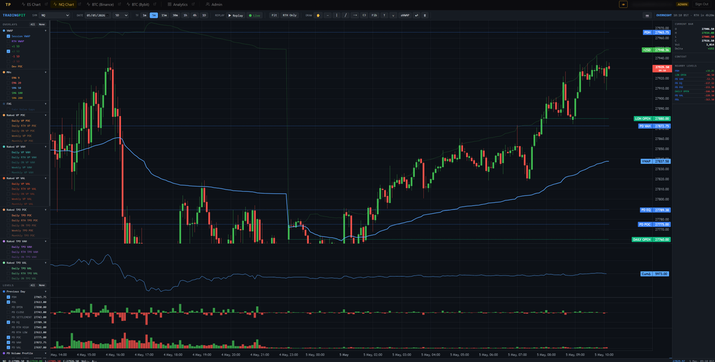Open the 5D range dropdown

click(121, 15)
